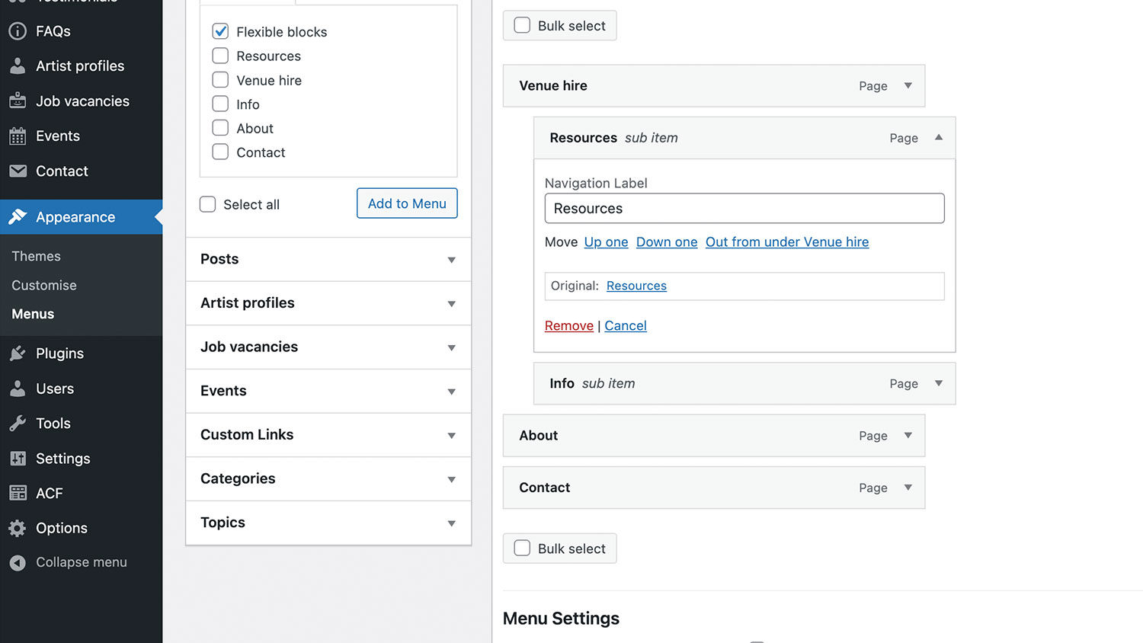Click the Artist profiles person icon
Viewport: 1143px width, 643px height.
point(18,66)
